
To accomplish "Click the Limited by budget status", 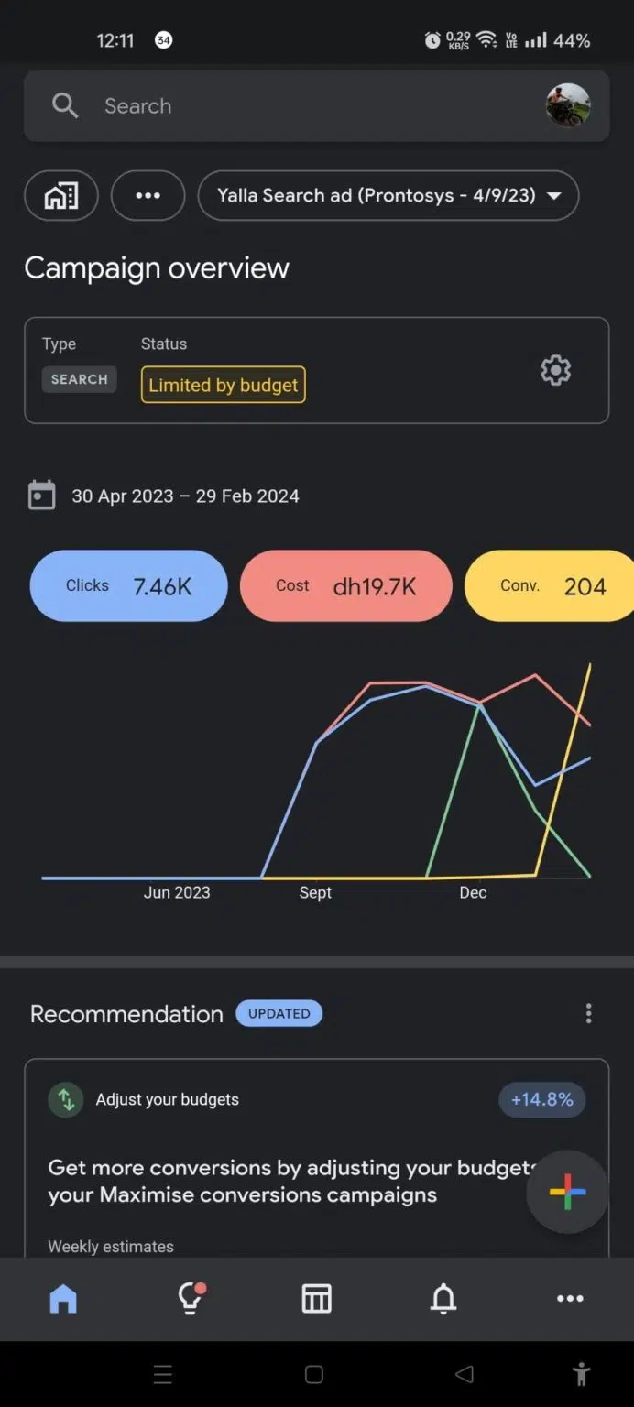I will click(223, 385).
